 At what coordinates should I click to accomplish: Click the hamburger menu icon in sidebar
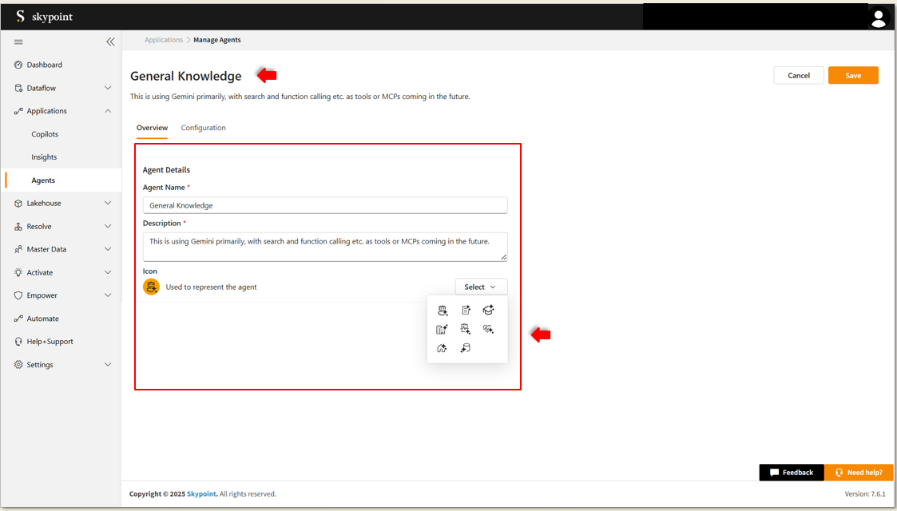click(18, 42)
